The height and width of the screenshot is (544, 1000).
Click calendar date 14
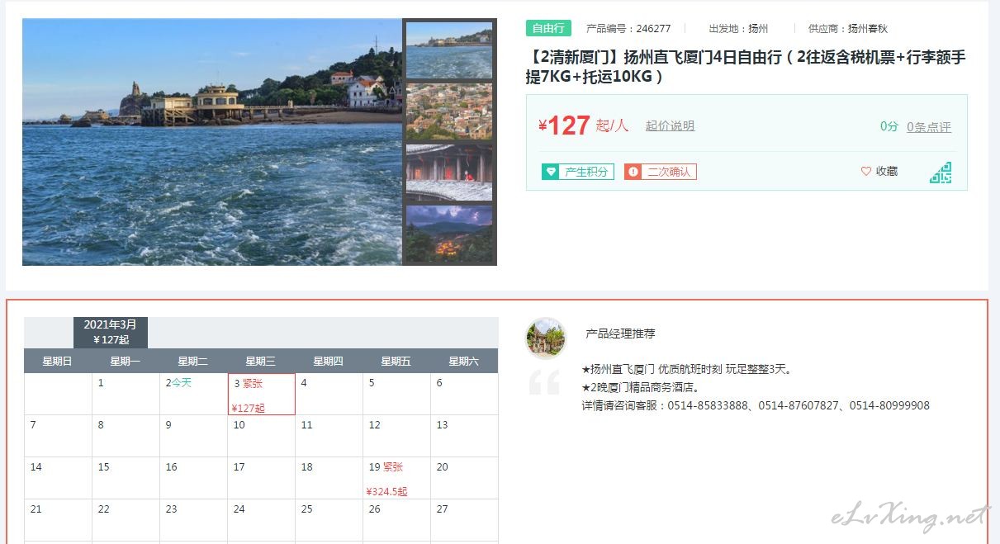[x=59, y=479]
